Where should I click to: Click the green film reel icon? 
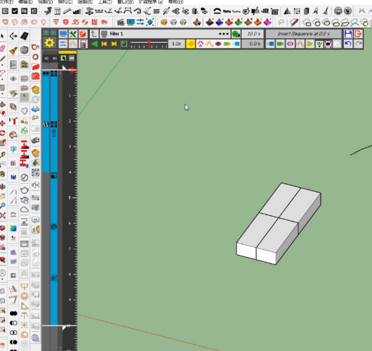click(x=236, y=34)
